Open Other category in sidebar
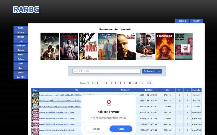 point(20,73)
